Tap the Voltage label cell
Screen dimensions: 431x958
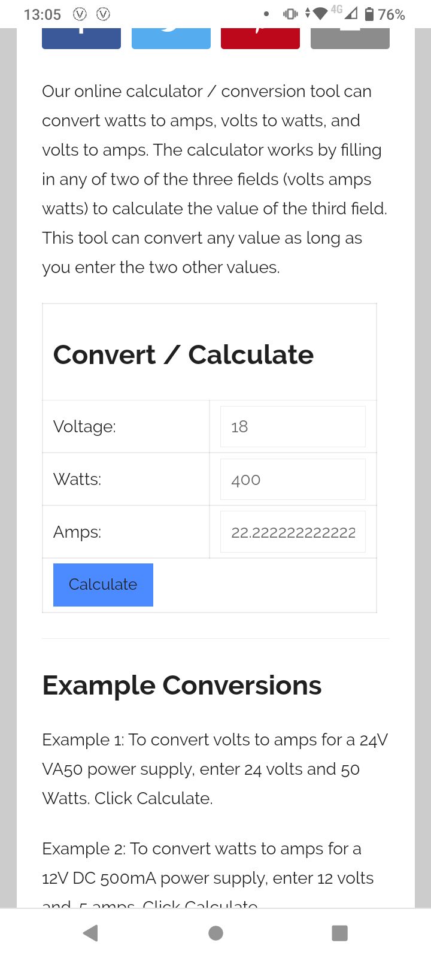pyautogui.click(x=84, y=426)
